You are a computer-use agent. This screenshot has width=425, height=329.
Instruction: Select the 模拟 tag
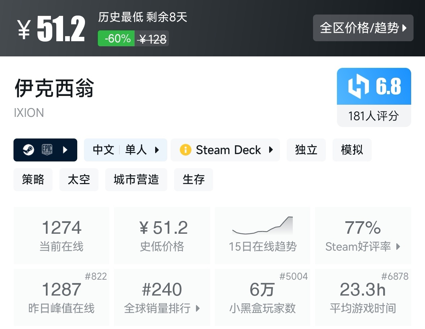click(352, 150)
